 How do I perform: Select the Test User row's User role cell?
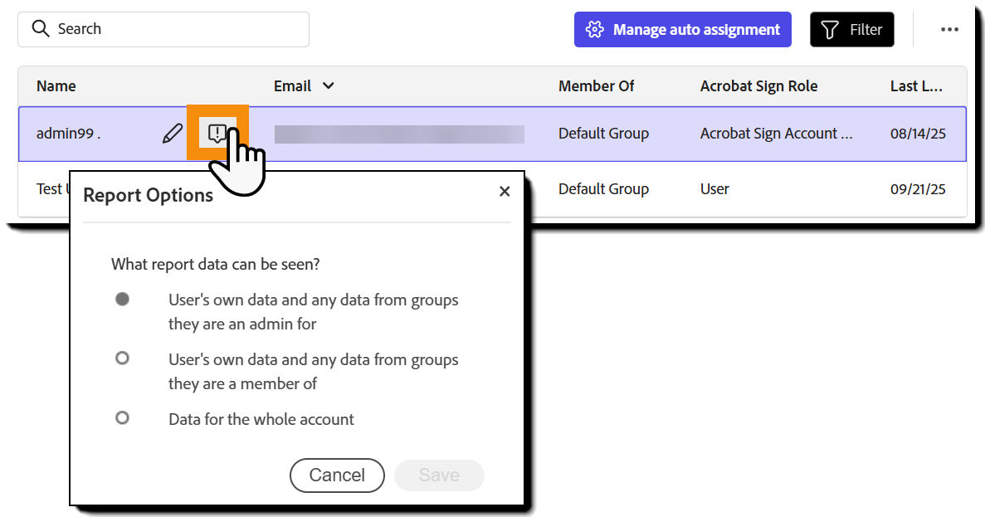(714, 189)
